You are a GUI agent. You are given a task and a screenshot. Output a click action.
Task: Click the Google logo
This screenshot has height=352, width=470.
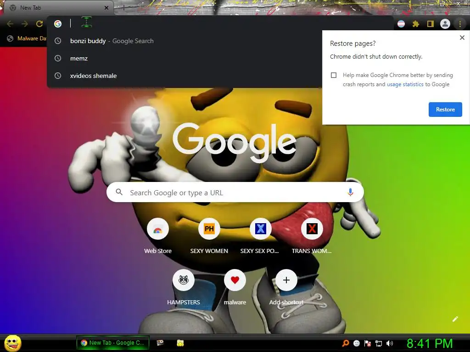pyautogui.click(x=235, y=142)
